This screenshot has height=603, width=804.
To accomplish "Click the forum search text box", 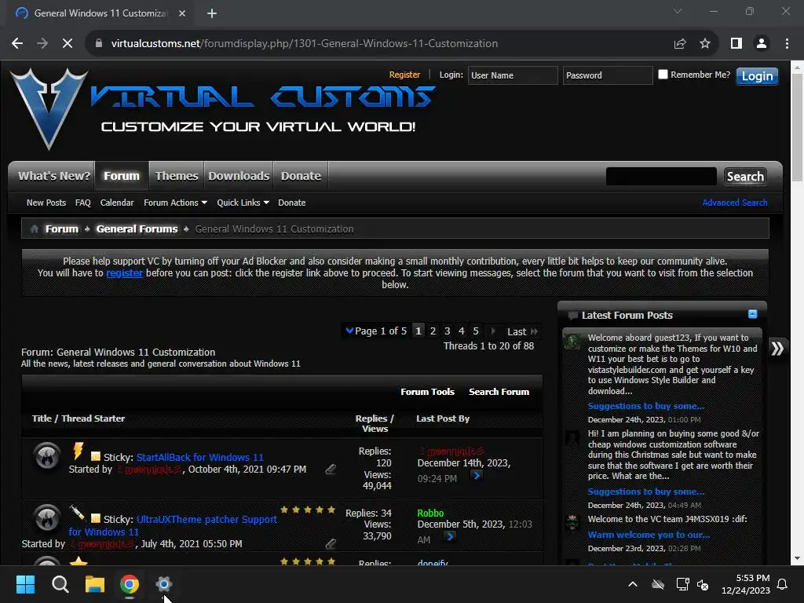I will (661, 177).
